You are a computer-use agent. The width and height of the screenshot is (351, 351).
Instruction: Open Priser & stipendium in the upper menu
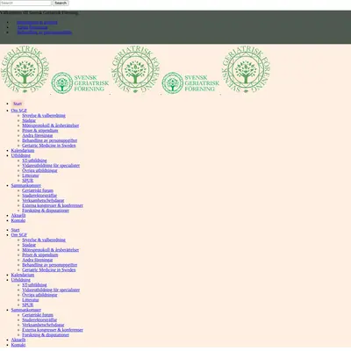[x=40, y=131]
